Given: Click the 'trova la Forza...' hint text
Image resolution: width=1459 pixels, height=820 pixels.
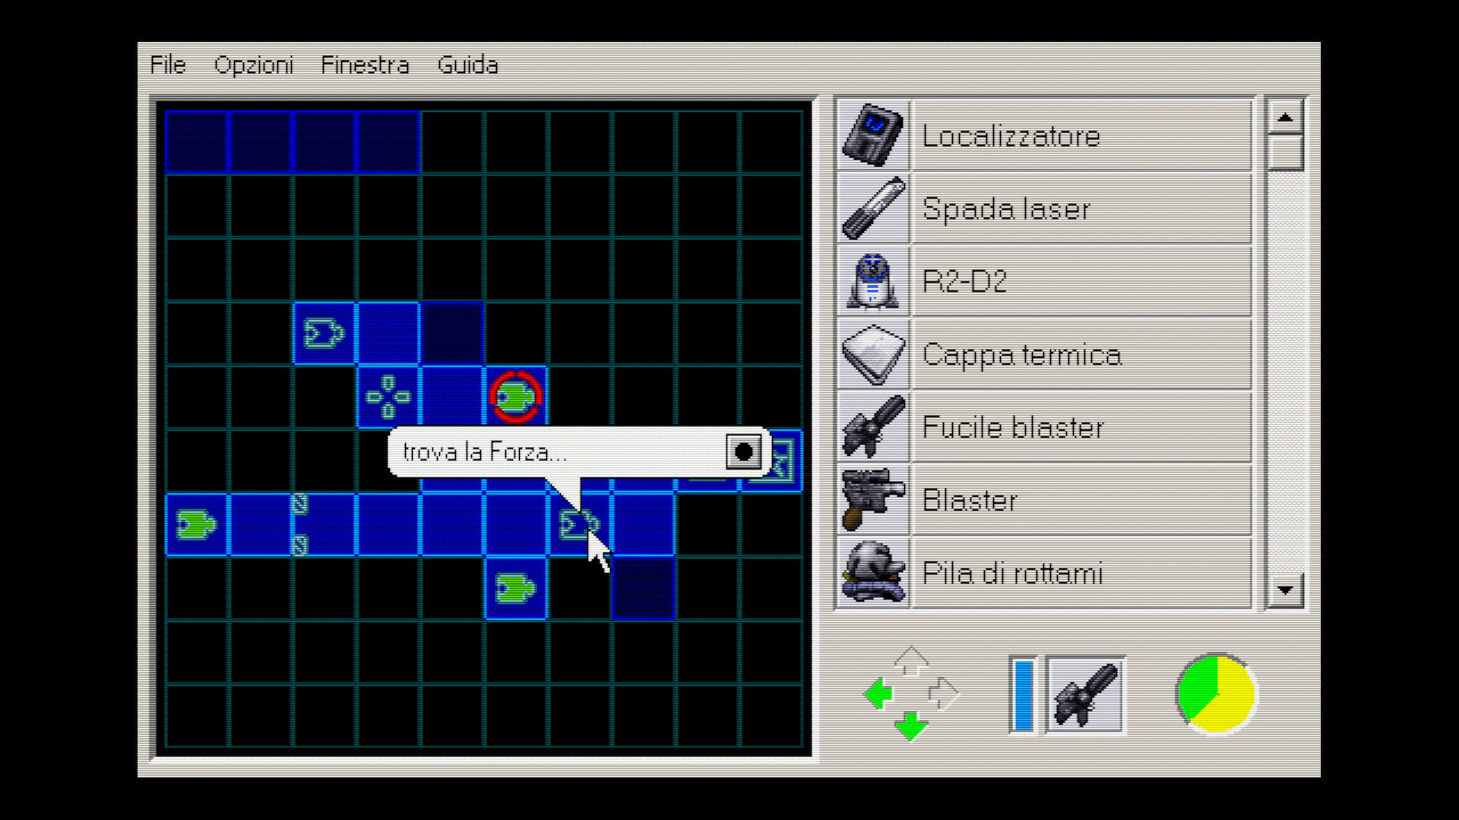Looking at the screenshot, I should coord(485,453).
